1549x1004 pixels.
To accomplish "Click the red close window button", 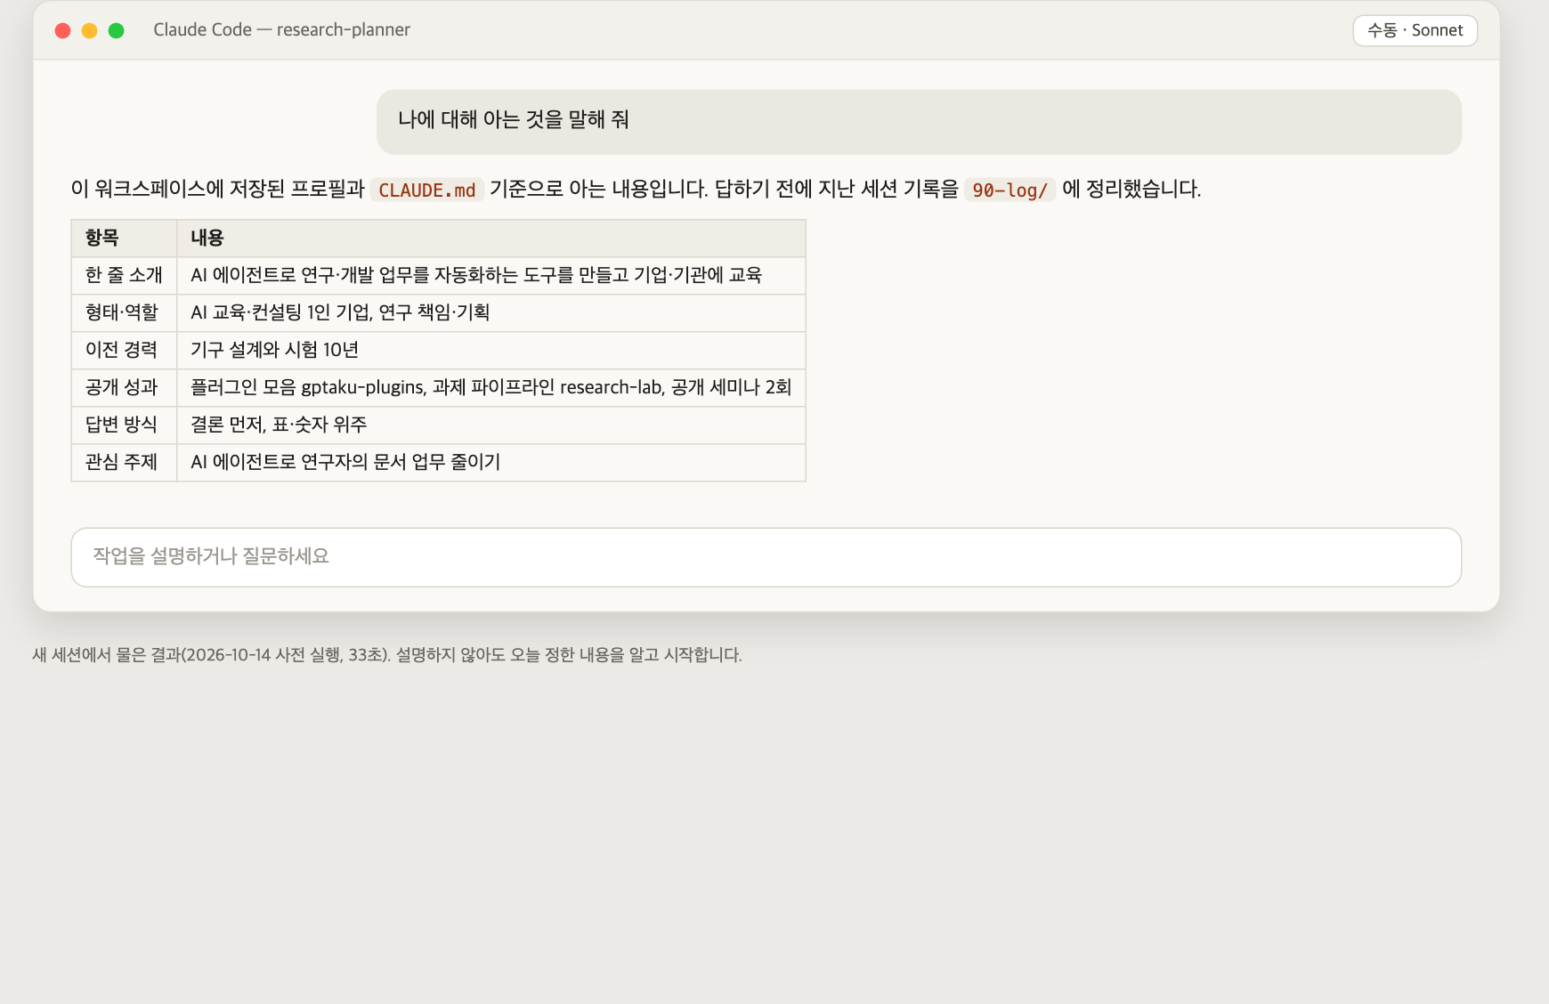I will [x=63, y=30].
